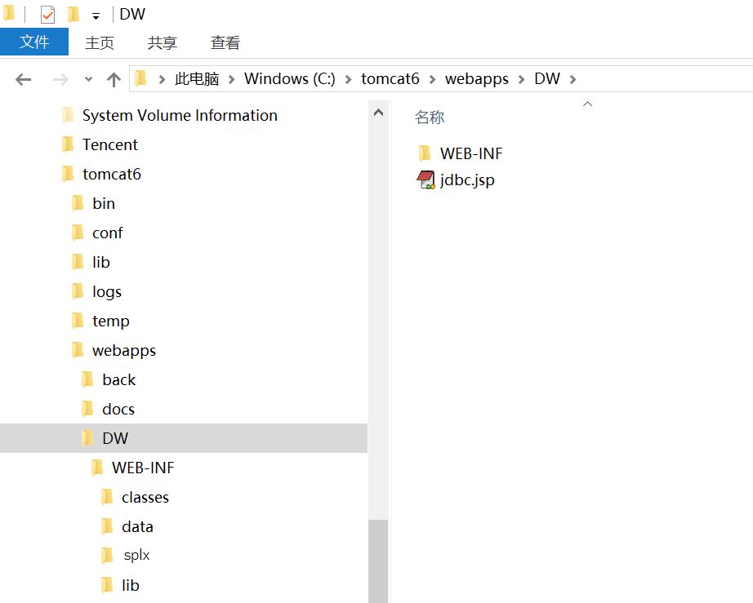Select the classes folder in tree
This screenshot has width=753, height=603.
[x=145, y=498]
